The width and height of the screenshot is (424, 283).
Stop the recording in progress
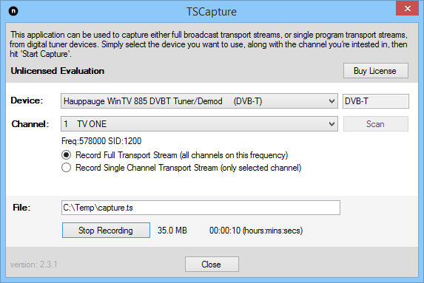pos(106,231)
